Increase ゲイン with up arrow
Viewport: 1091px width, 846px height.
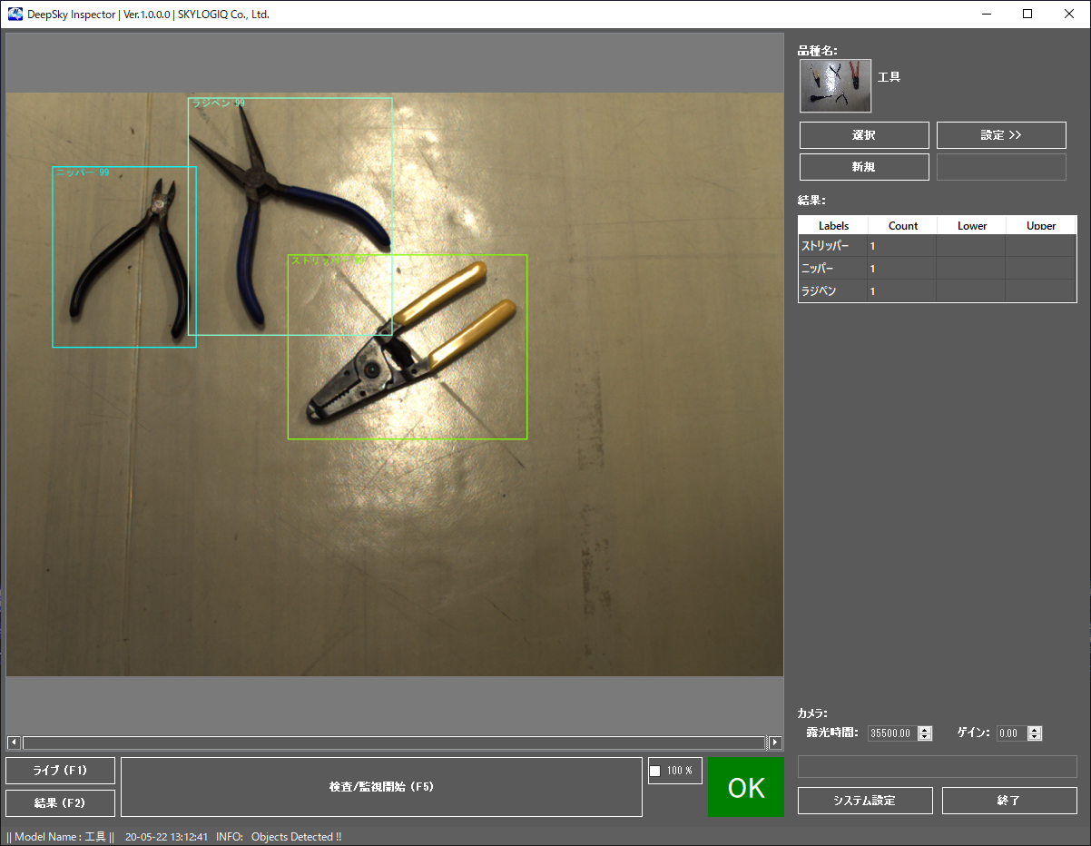click(x=1034, y=730)
